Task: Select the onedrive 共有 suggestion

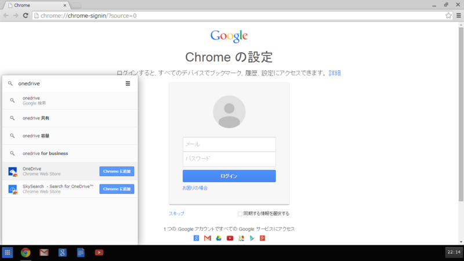Action: (x=70, y=118)
